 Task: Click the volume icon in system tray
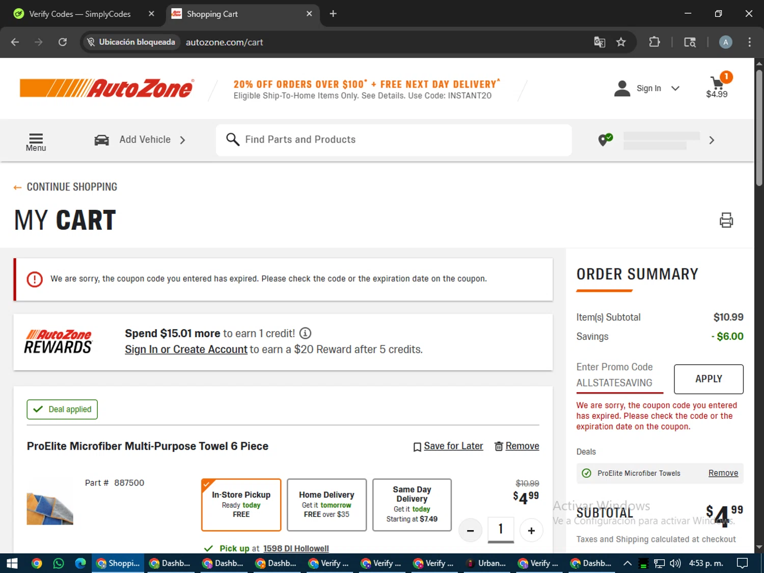(675, 563)
